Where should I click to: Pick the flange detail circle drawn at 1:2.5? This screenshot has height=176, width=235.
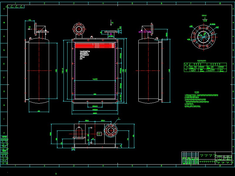[204, 37]
